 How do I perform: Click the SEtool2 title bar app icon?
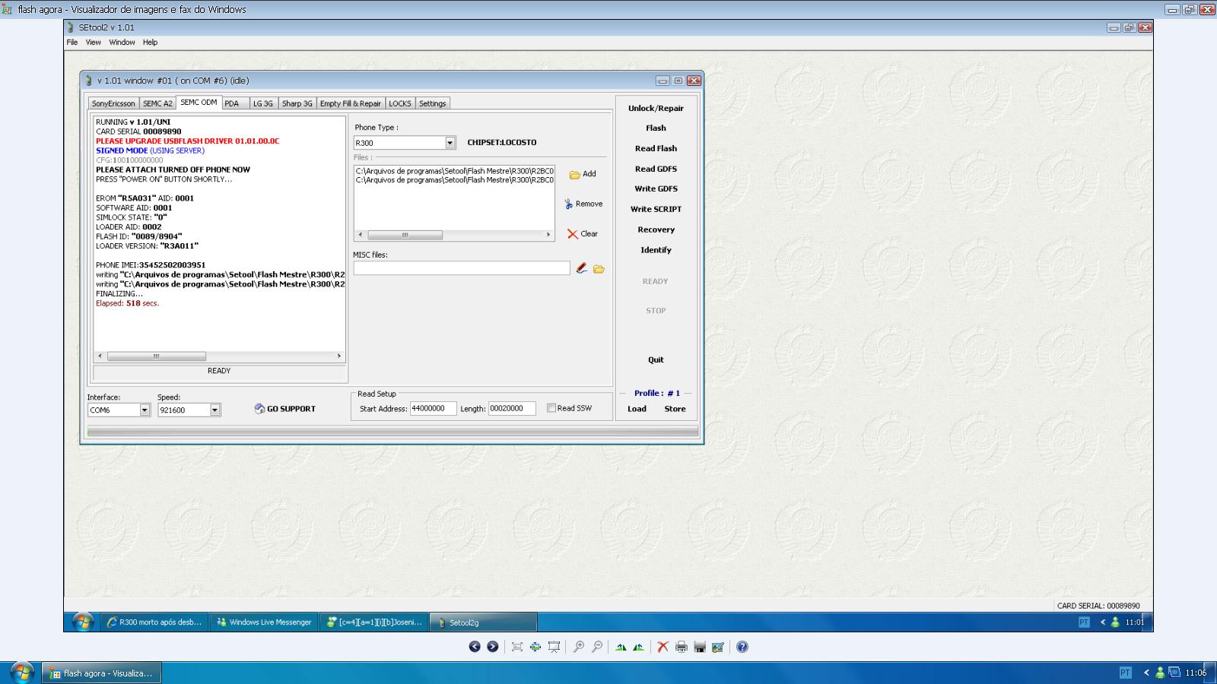71,27
